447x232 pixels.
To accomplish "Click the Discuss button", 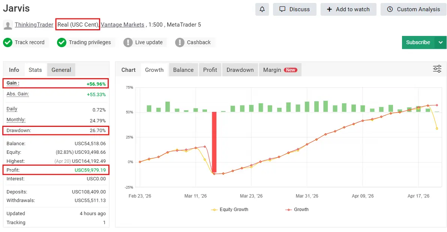I will (295, 9).
